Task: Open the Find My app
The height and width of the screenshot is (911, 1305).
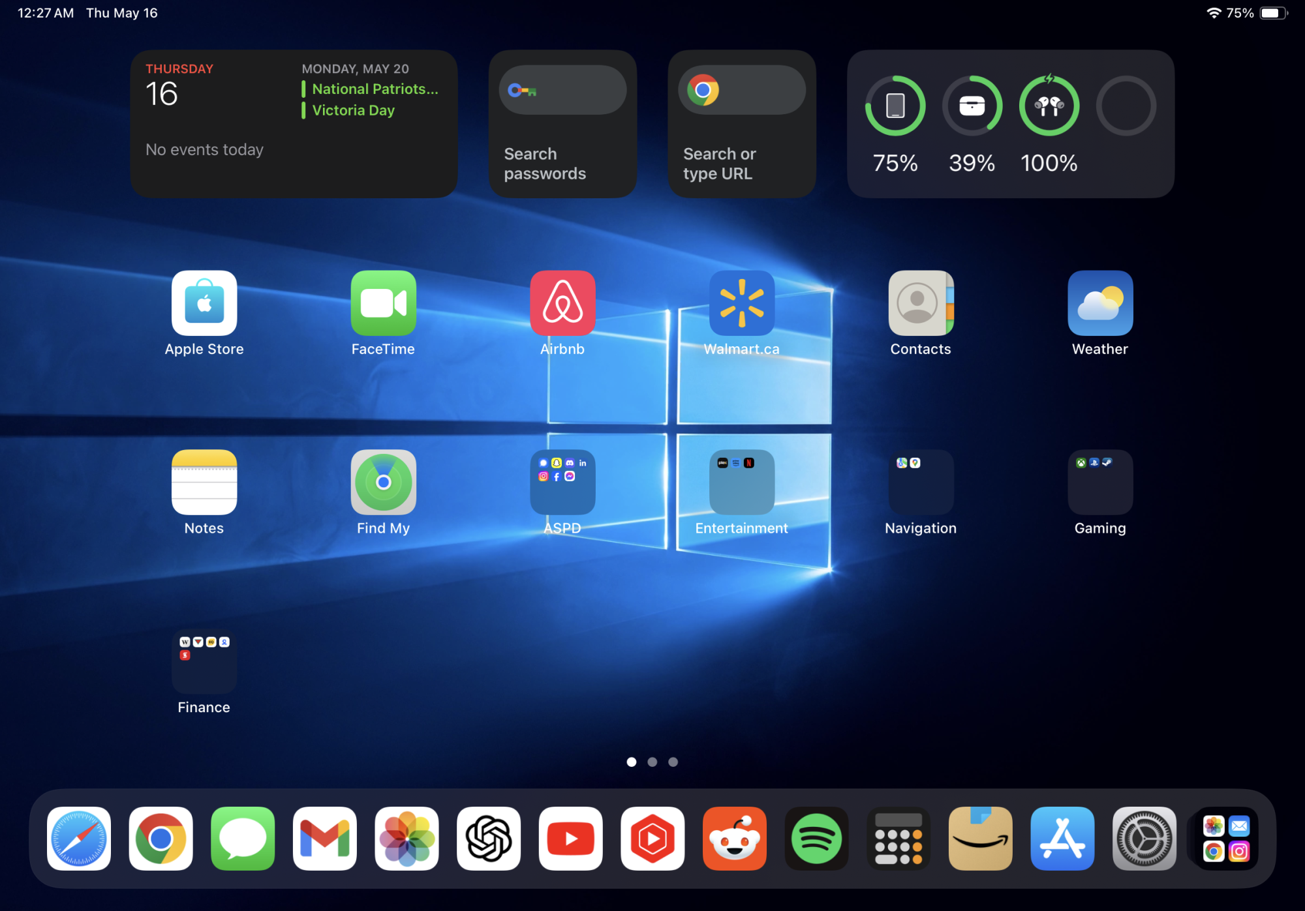Action: click(x=383, y=483)
